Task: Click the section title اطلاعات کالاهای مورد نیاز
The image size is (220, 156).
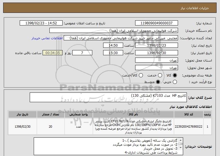Action: pos(191,107)
